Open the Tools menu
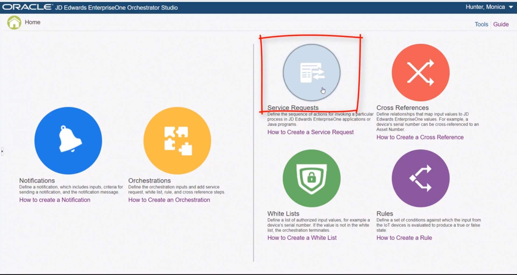Image resolution: width=517 pixels, height=275 pixels. click(481, 24)
